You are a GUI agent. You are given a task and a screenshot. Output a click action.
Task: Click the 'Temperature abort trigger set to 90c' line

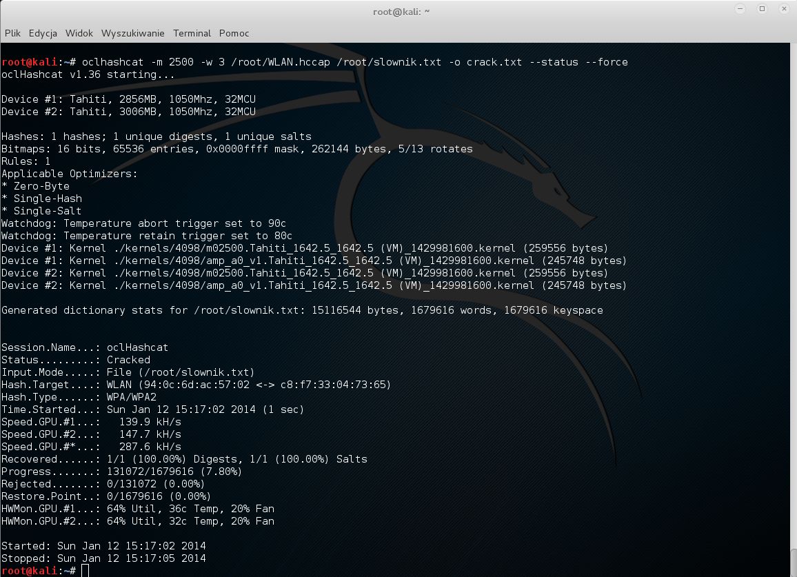pos(144,223)
